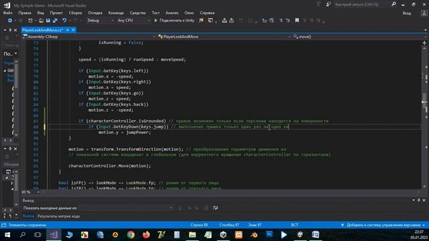Click Добавить в систему управления версиями

pyautogui.click(x=383, y=225)
